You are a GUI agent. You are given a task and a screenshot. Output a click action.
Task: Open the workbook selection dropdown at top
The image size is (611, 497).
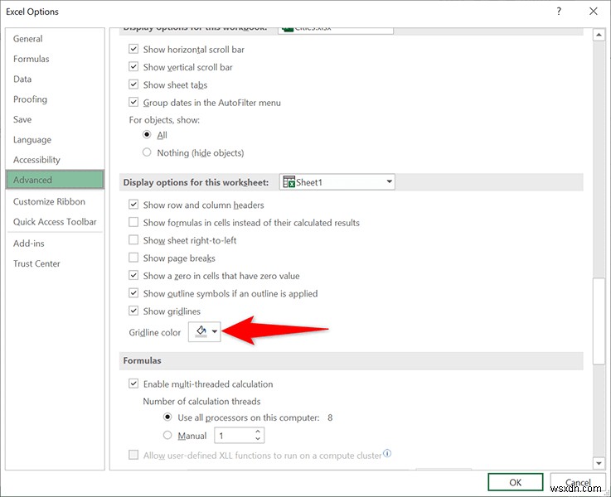click(336, 30)
